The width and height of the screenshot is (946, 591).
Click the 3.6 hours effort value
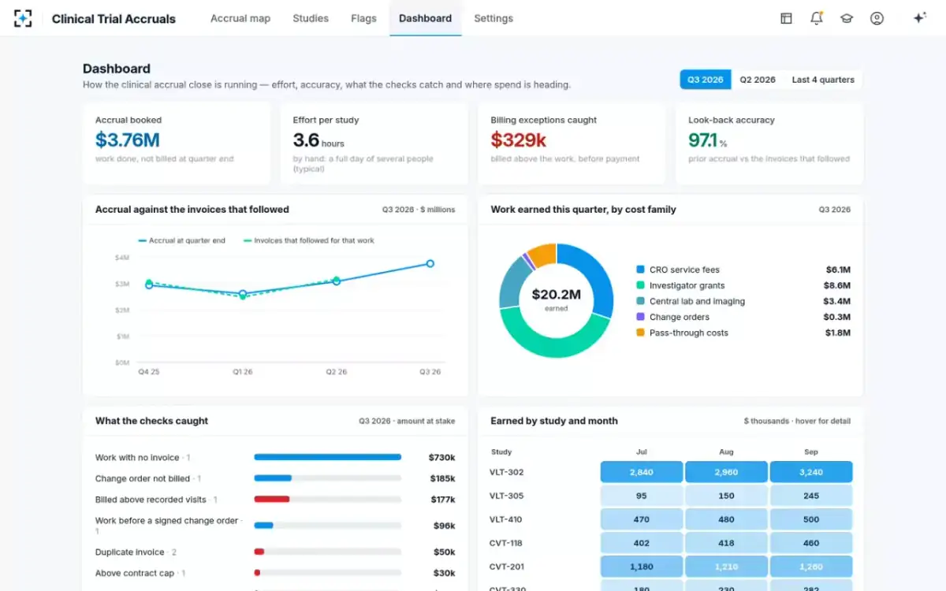pos(318,140)
